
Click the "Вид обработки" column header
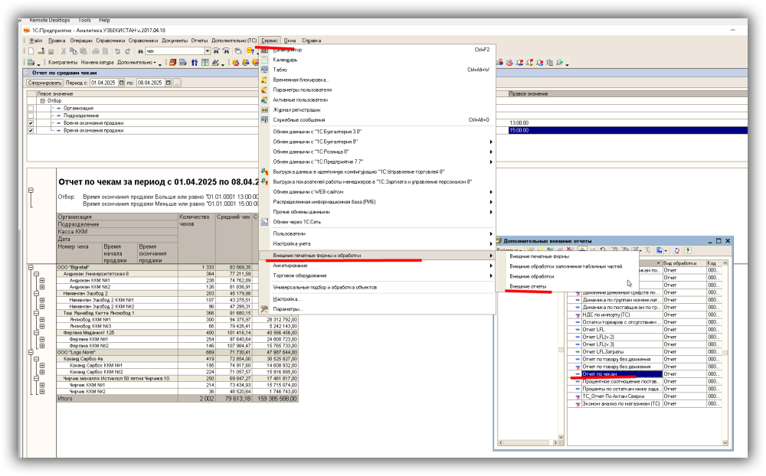(684, 263)
